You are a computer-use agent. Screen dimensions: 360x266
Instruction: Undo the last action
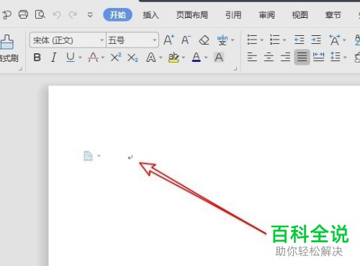point(57,15)
